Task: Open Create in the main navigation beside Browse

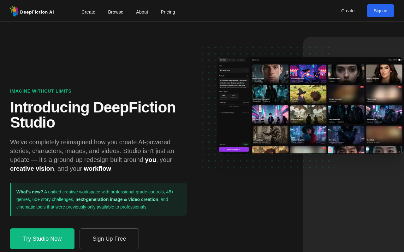Action: tap(88, 12)
